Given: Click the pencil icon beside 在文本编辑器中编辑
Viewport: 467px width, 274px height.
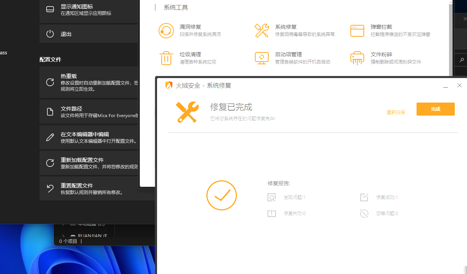Looking at the screenshot, I should 50,137.
